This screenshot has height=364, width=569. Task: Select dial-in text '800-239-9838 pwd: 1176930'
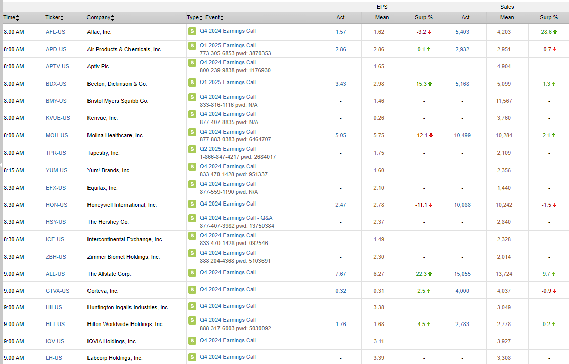point(235,70)
